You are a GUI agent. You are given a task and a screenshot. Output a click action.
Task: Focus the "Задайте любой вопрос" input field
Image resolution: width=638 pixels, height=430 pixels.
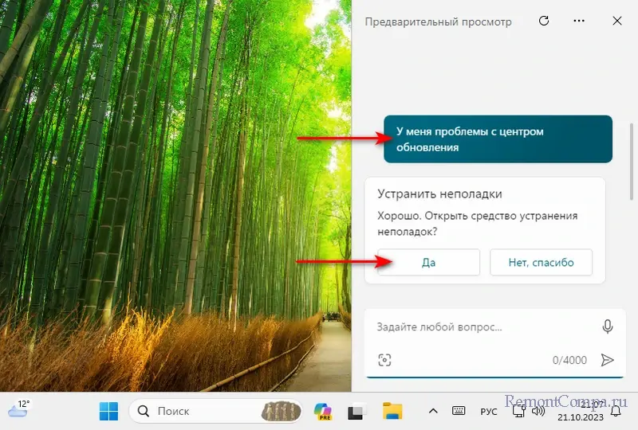coord(478,327)
